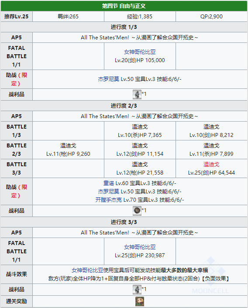Click the loot item icon under progress 1/3
The height and width of the screenshot is (308, 248).
pos(137,94)
